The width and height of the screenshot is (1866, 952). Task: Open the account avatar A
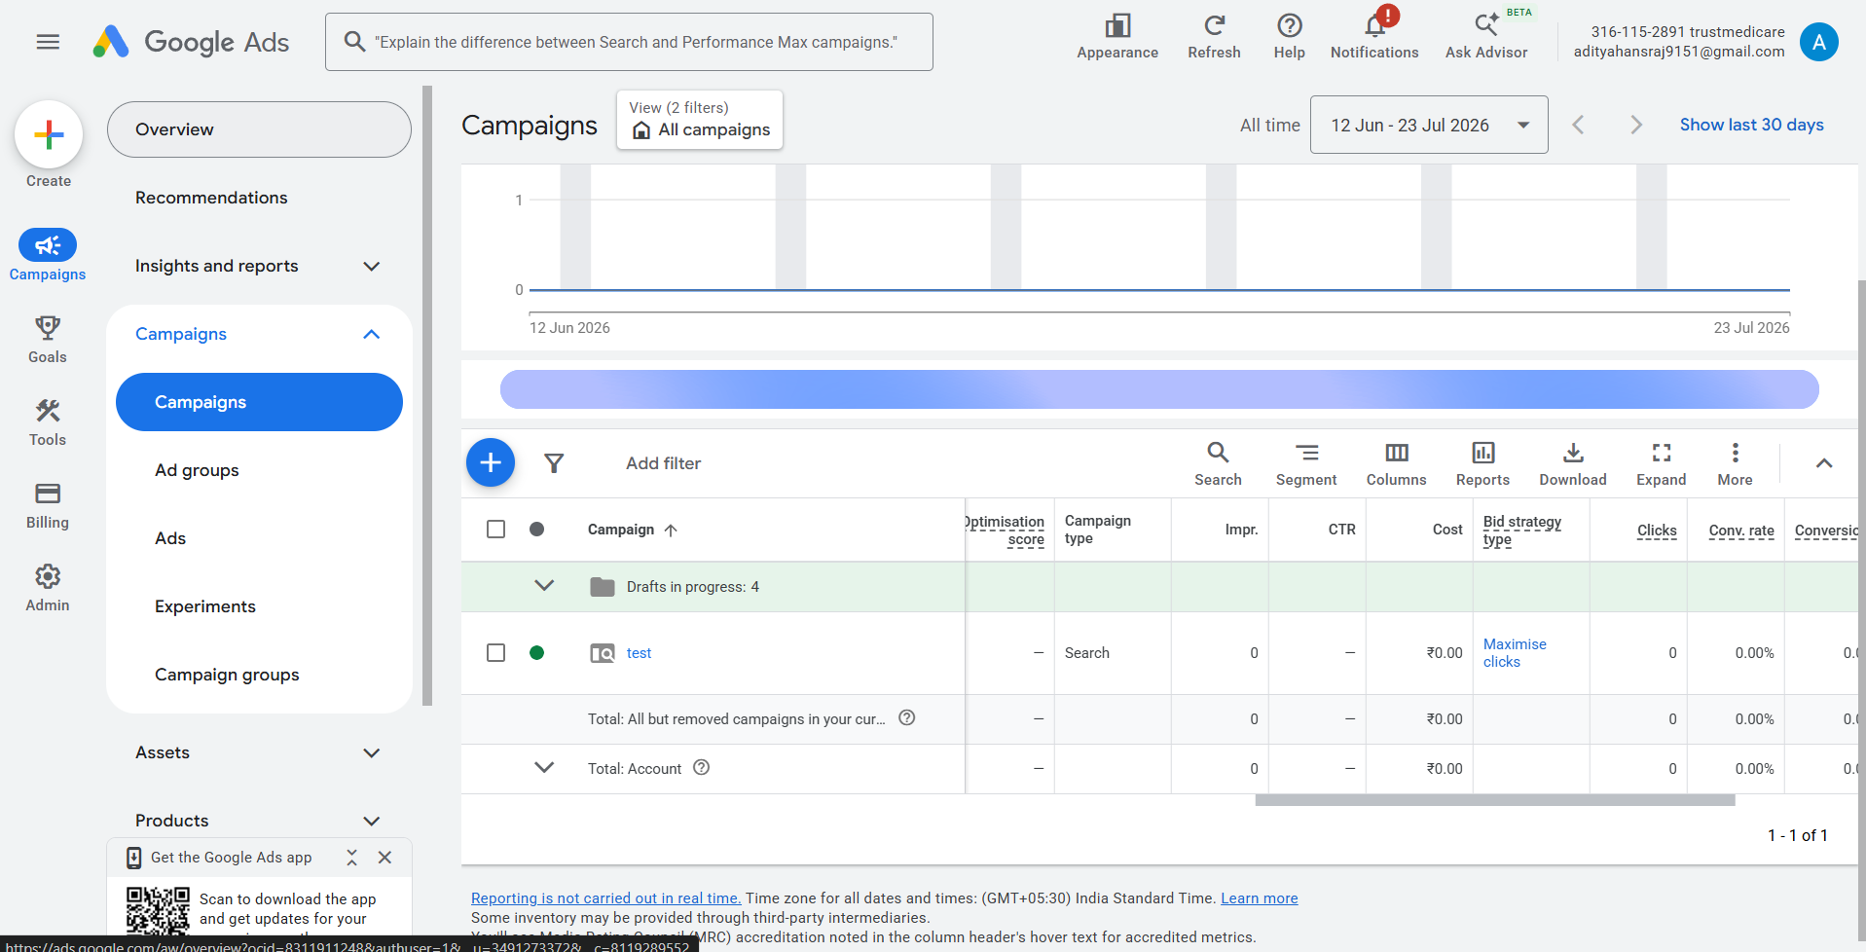tap(1818, 42)
